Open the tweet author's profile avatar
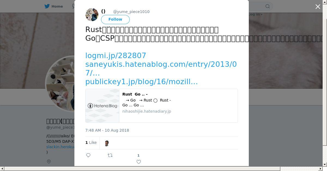 [92, 15]
